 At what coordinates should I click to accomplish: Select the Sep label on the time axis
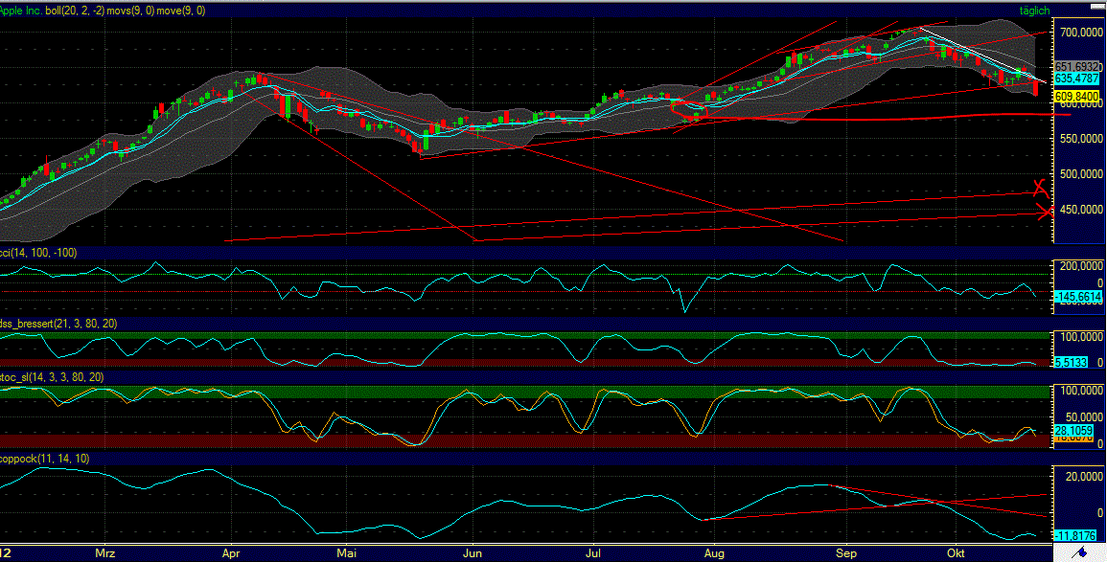click(846, 553)
